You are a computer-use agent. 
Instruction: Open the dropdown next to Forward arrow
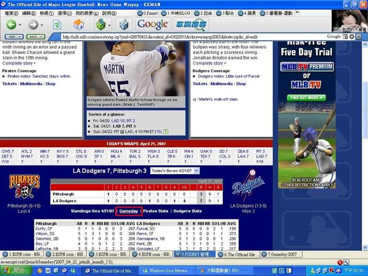point(42,25)
